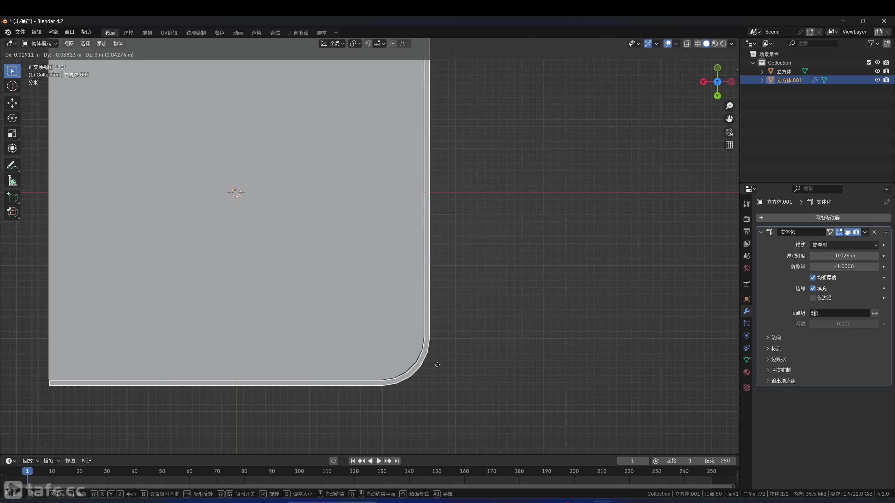Select the Rotate tool

[12, 118]
